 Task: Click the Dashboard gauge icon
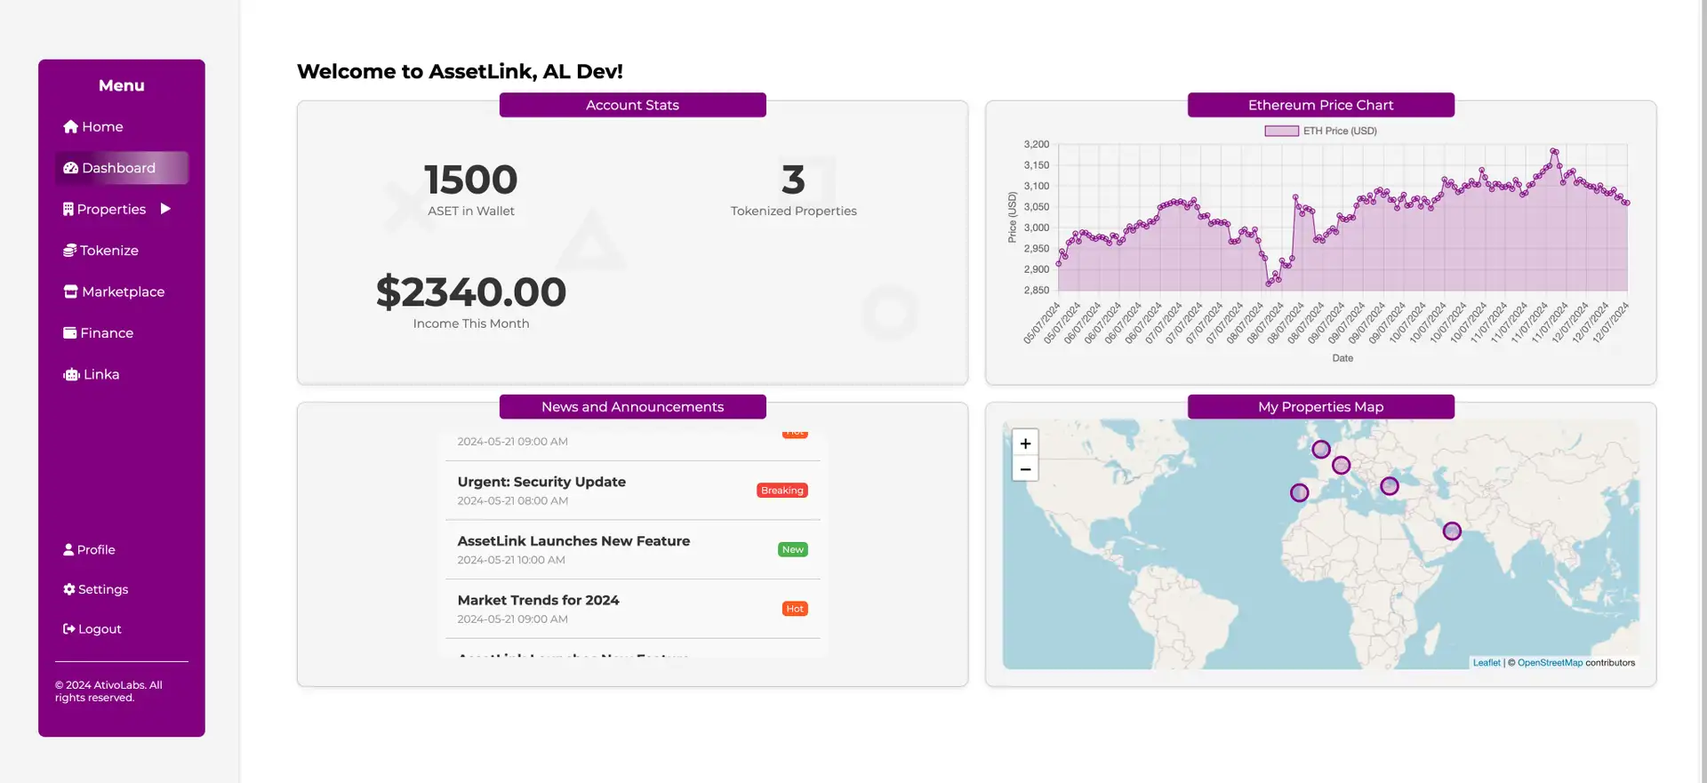click(70, 168)
